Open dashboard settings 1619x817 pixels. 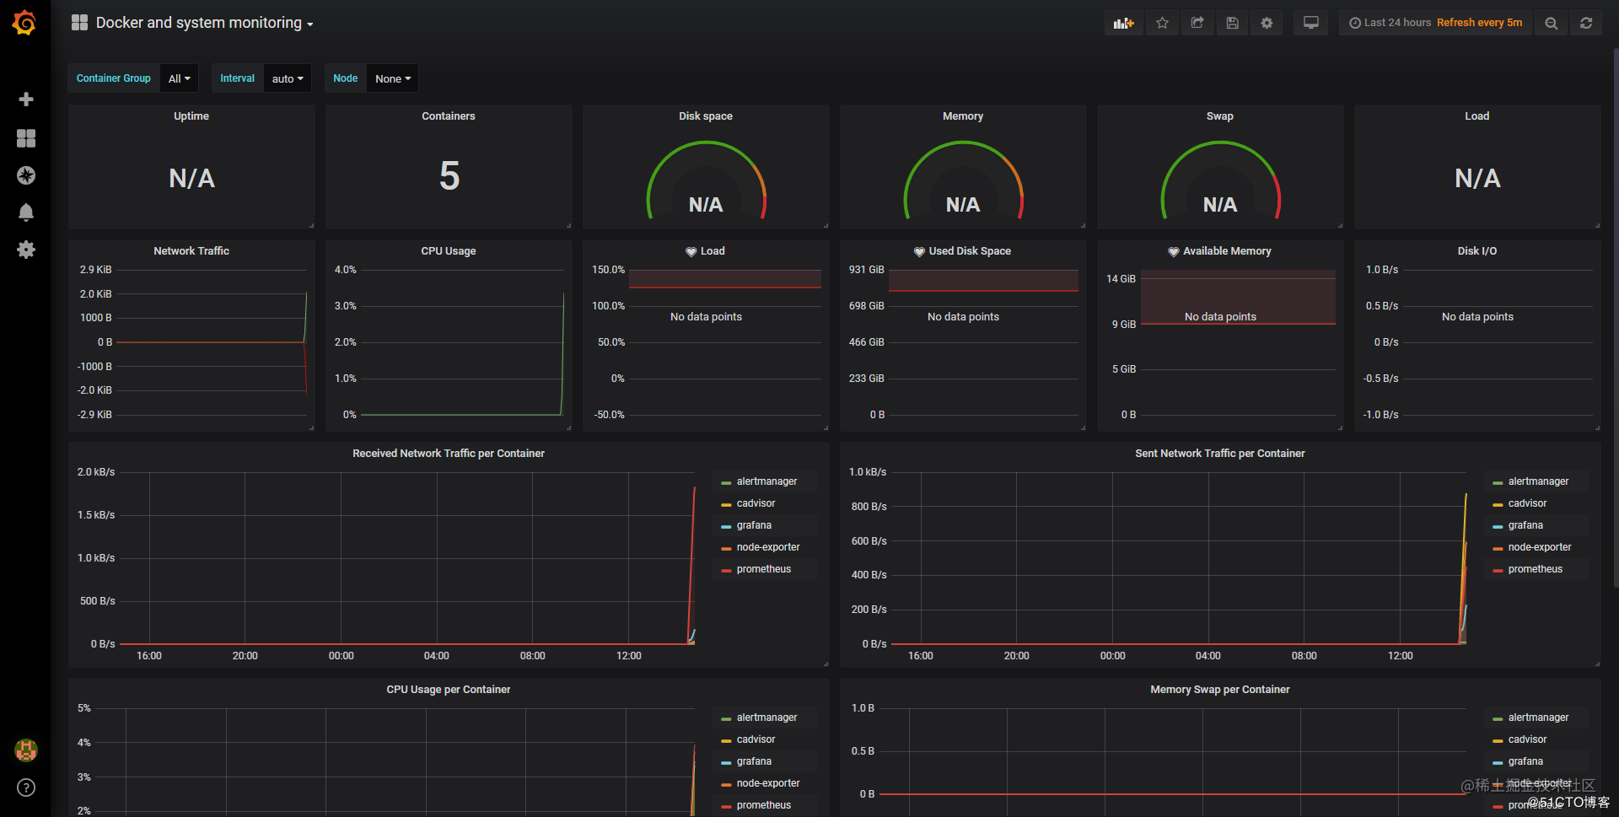click(x=1266, y=23)
